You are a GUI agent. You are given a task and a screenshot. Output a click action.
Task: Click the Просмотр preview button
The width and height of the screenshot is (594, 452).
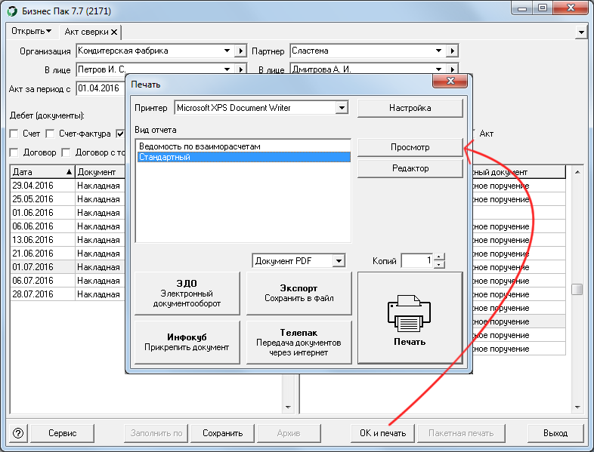coord(410,147)
